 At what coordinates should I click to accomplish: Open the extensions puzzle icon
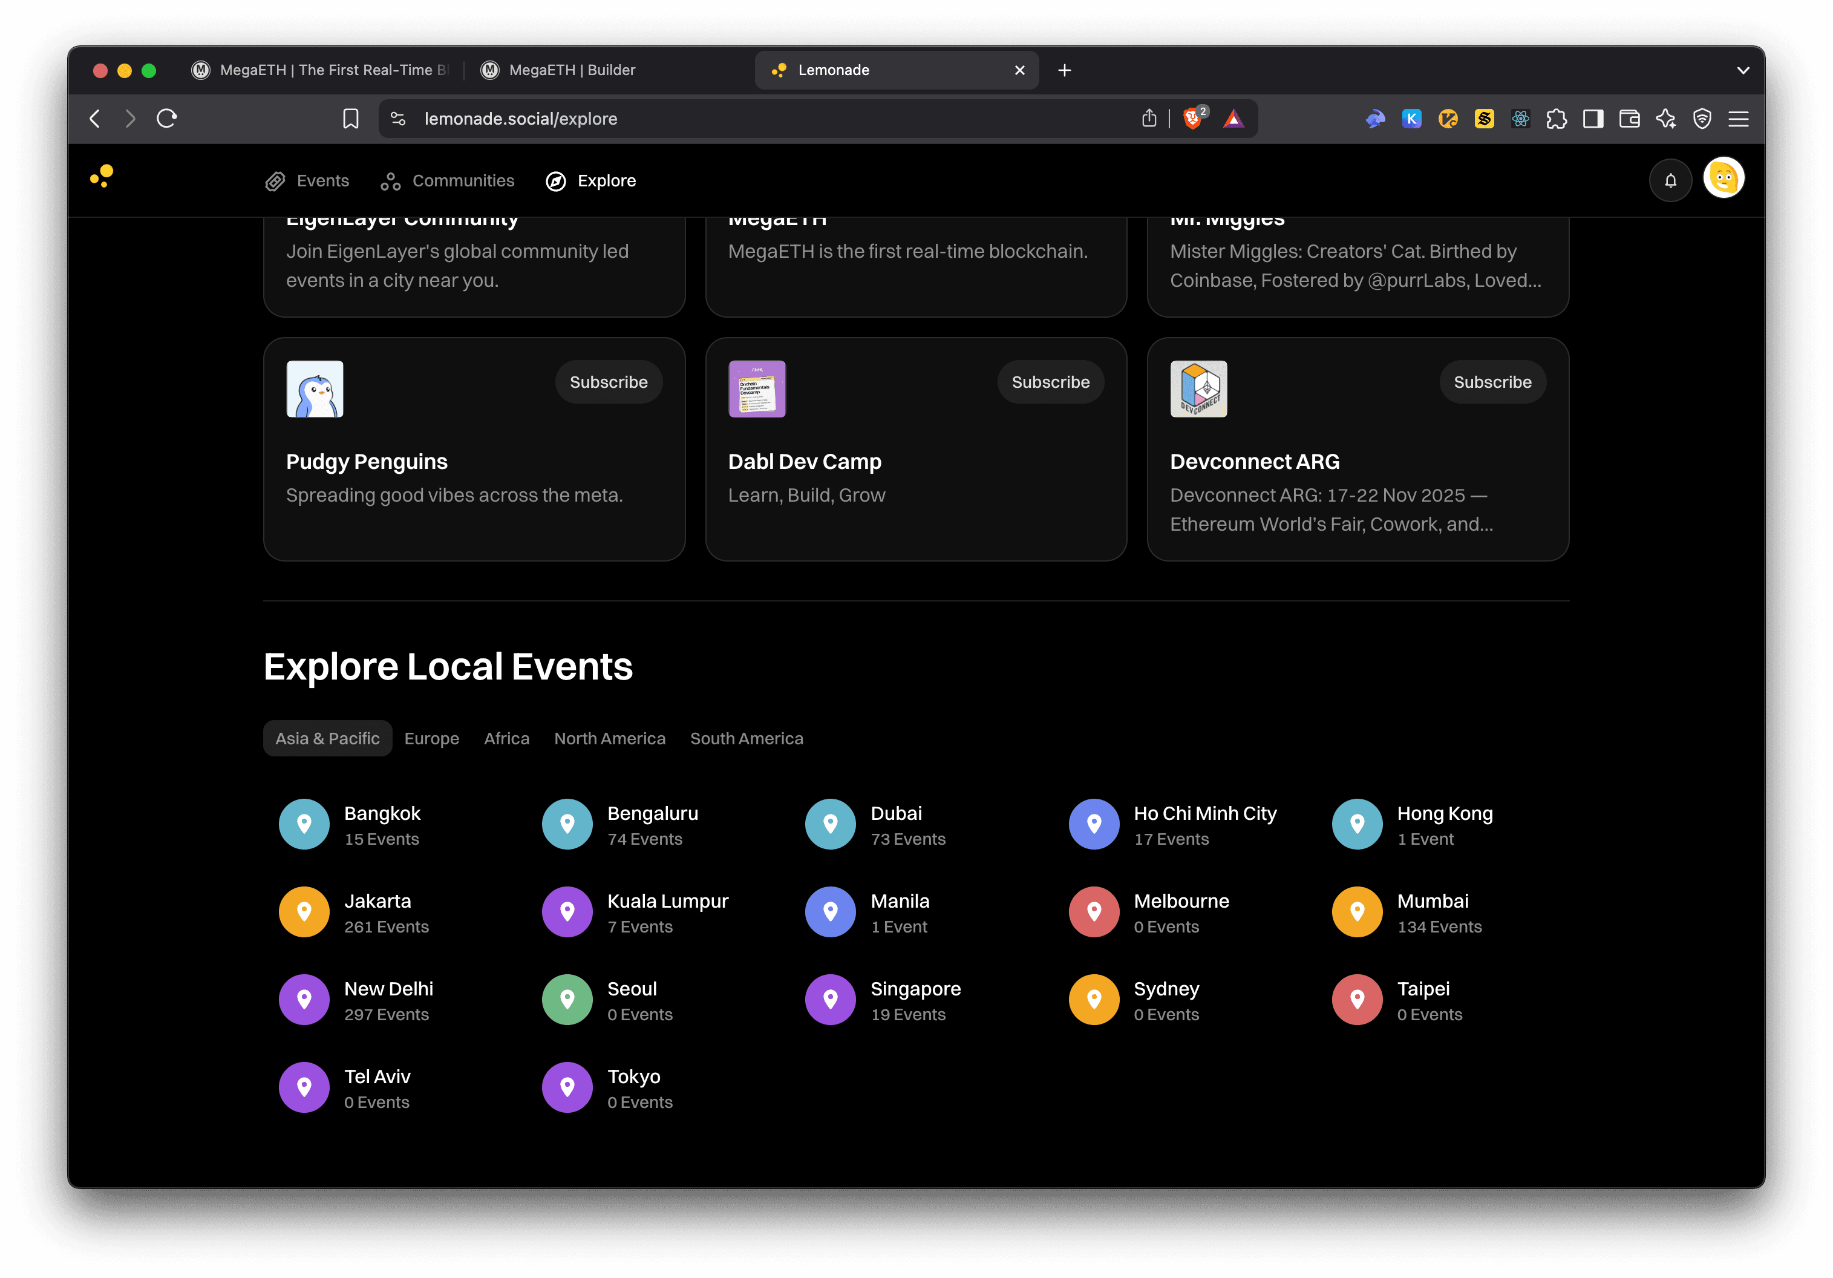(1556, 119)
